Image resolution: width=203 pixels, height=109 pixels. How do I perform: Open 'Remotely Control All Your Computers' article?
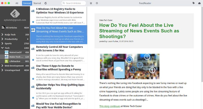coord(59,54)
